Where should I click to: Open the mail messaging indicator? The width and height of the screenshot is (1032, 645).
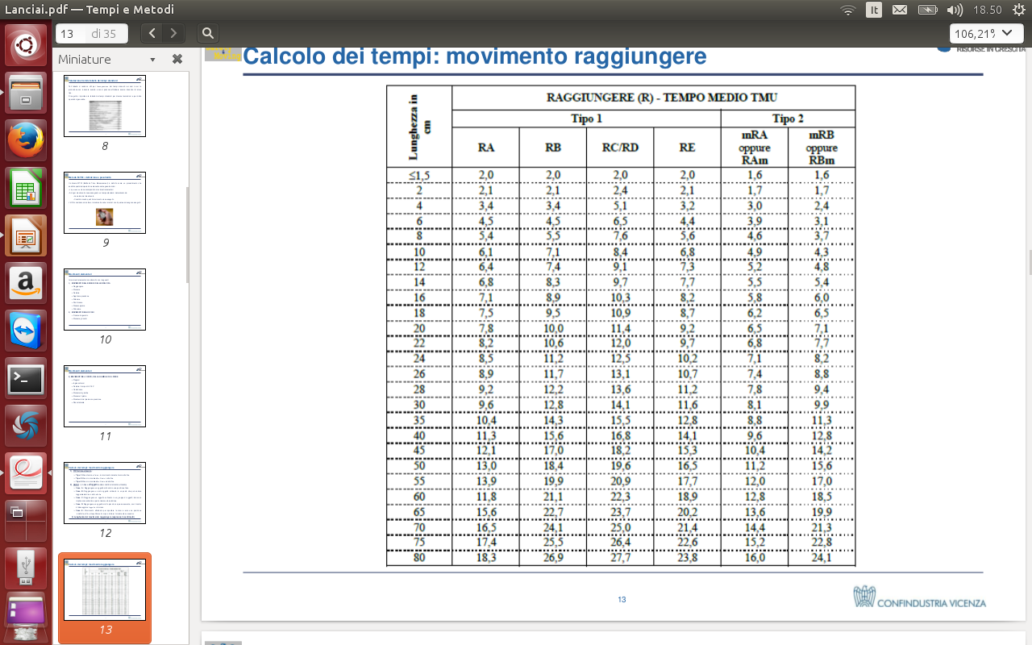click(x=900, y=10)
